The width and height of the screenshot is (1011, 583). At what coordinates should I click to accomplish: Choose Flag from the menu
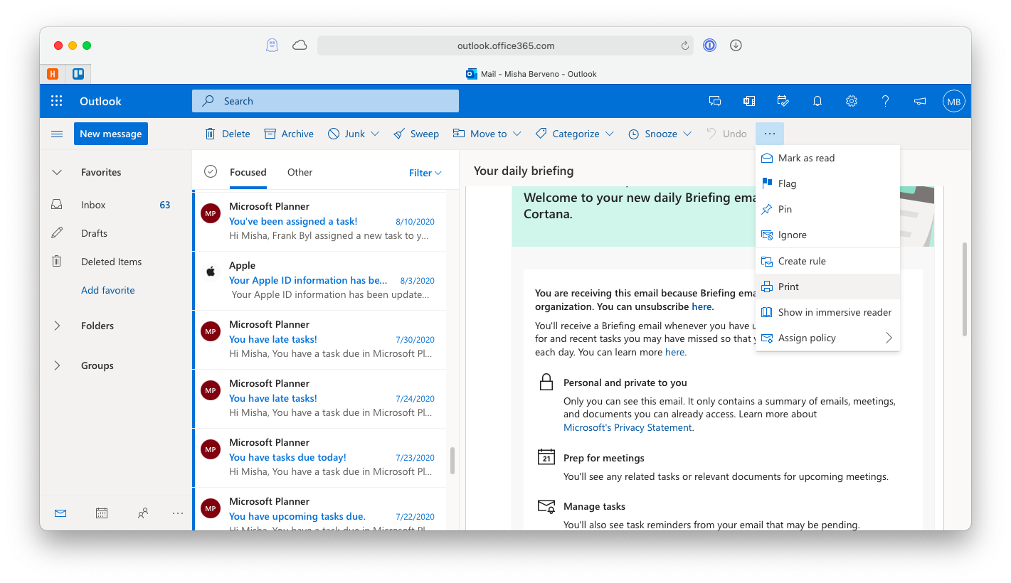pyautogui.click(x=827, y=183)
